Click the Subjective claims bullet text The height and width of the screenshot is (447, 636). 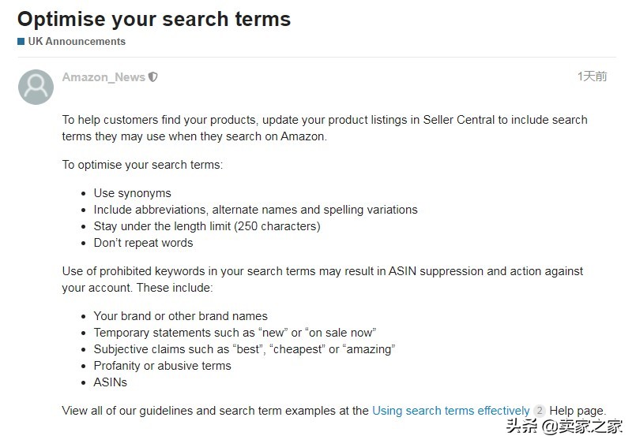pos(244,349)
